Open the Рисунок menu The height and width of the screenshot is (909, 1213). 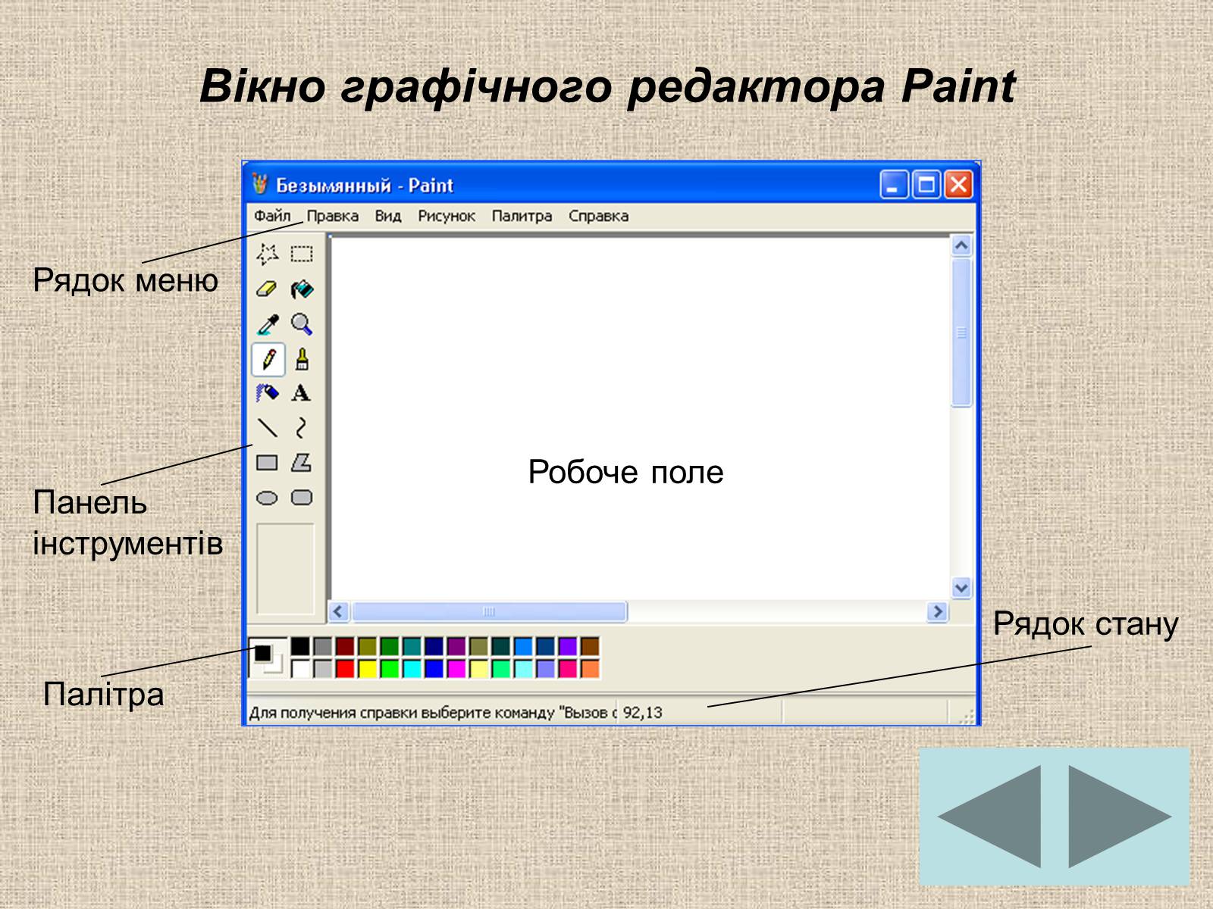[x=447, y=216]
